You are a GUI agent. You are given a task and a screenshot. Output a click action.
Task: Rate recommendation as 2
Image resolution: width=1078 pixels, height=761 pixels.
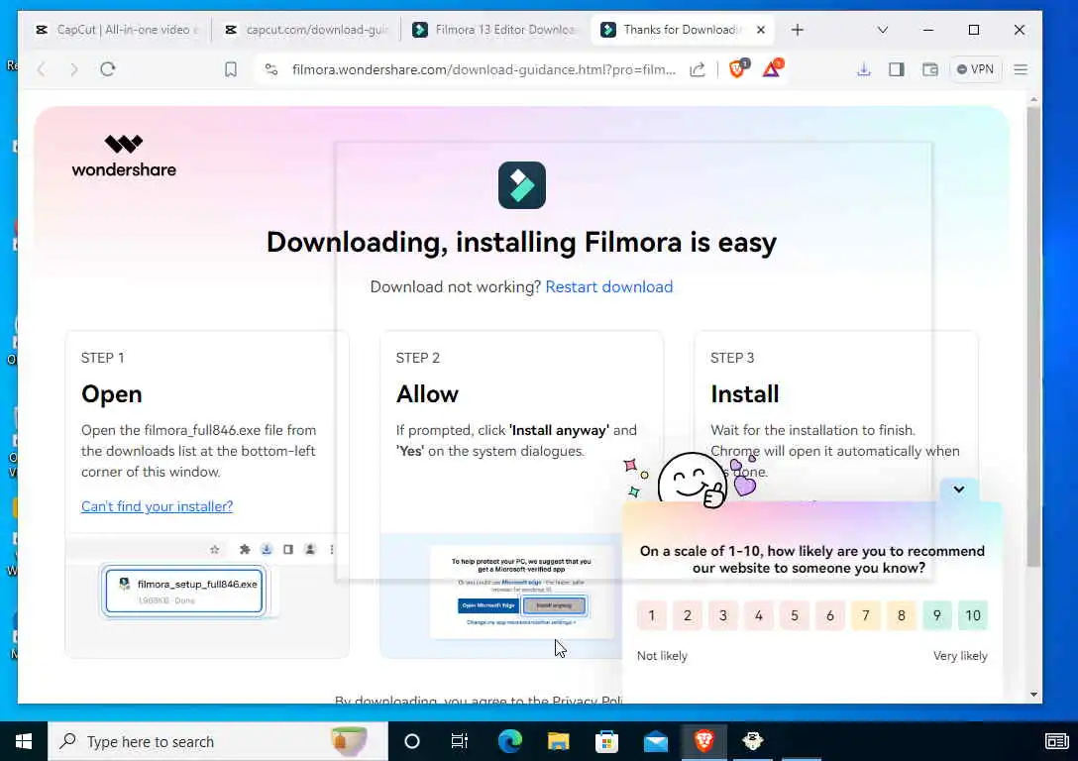point(688,615)
